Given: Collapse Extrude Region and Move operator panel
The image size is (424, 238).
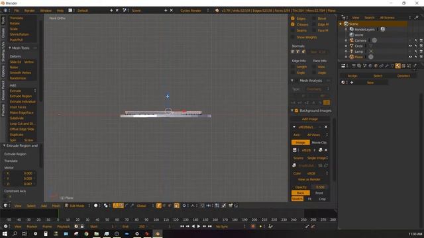Looking at the screenshot, I should 5,145.
